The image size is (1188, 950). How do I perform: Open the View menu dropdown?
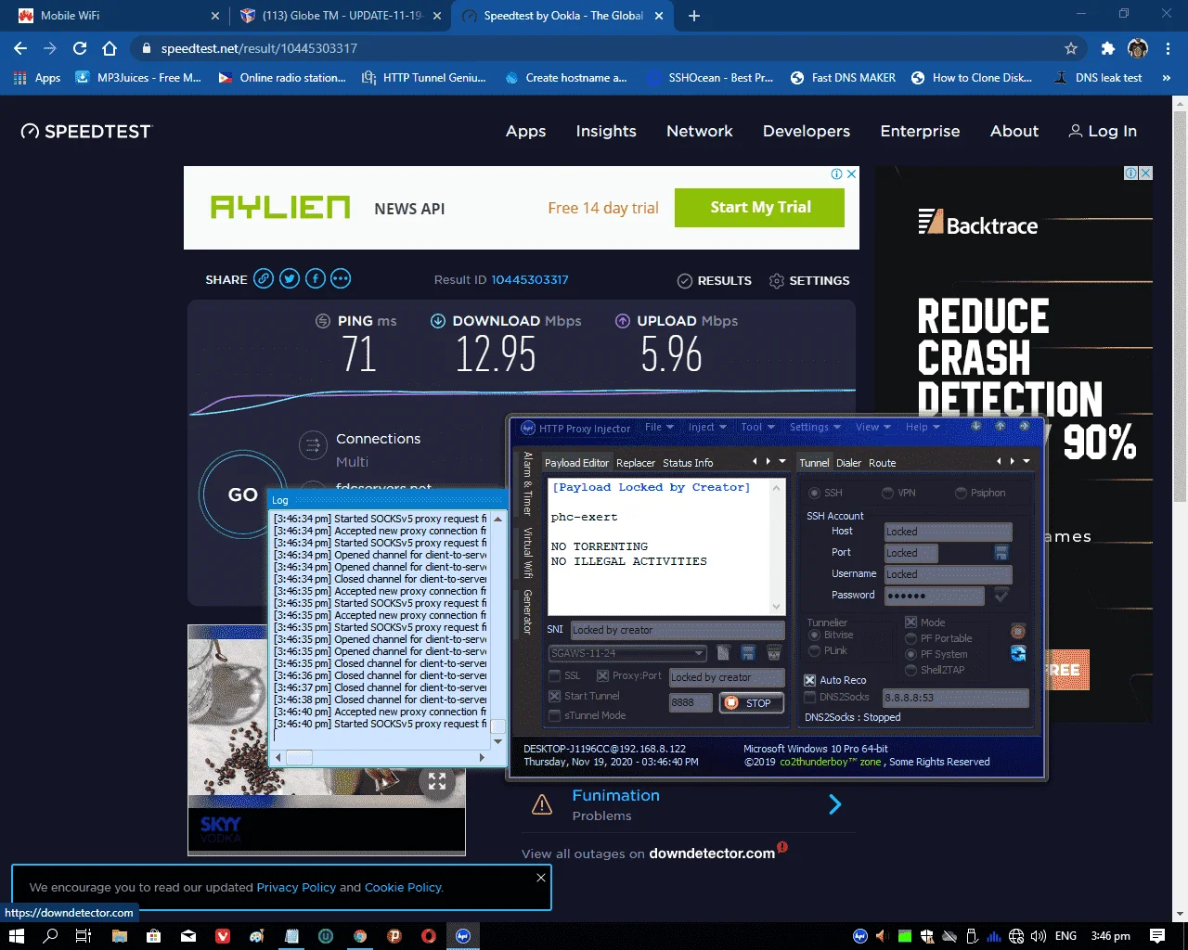click(872, 427)
